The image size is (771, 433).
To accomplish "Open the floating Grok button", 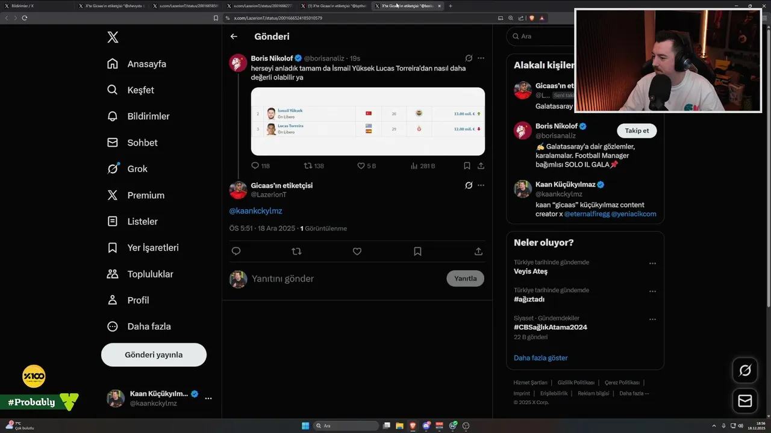I will tap(745, 370).
